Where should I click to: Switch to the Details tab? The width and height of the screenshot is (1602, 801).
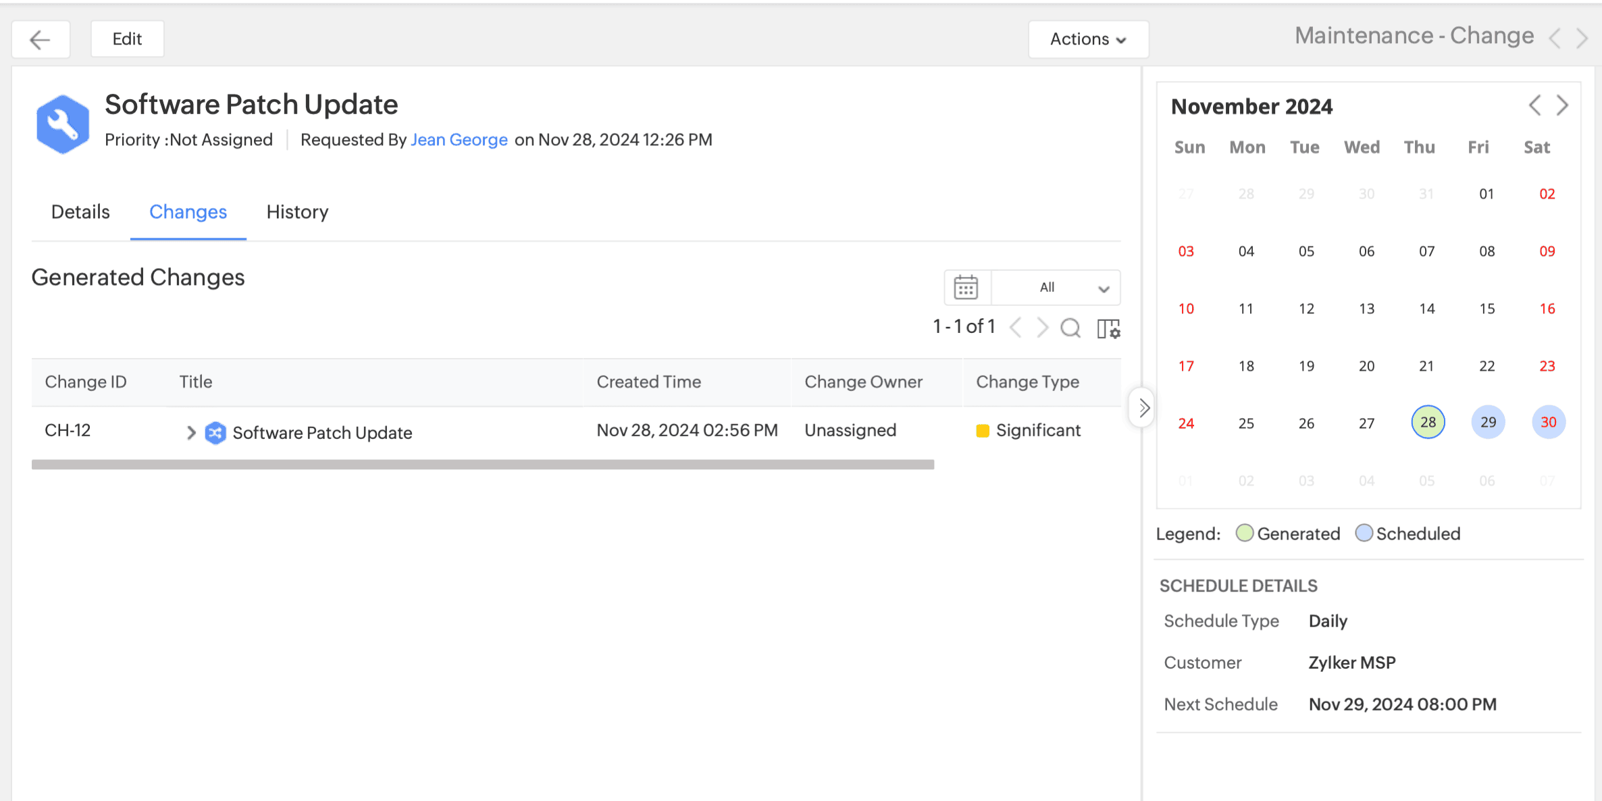tap(80, 212)
